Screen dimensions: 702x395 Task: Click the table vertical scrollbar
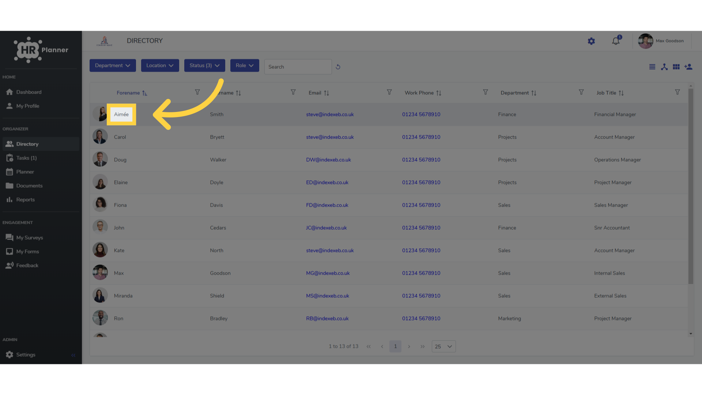(691, 187)
